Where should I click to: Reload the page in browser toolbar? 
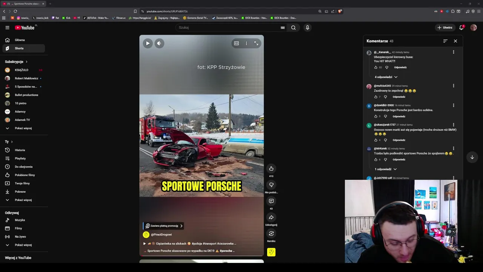pos(15,11)
